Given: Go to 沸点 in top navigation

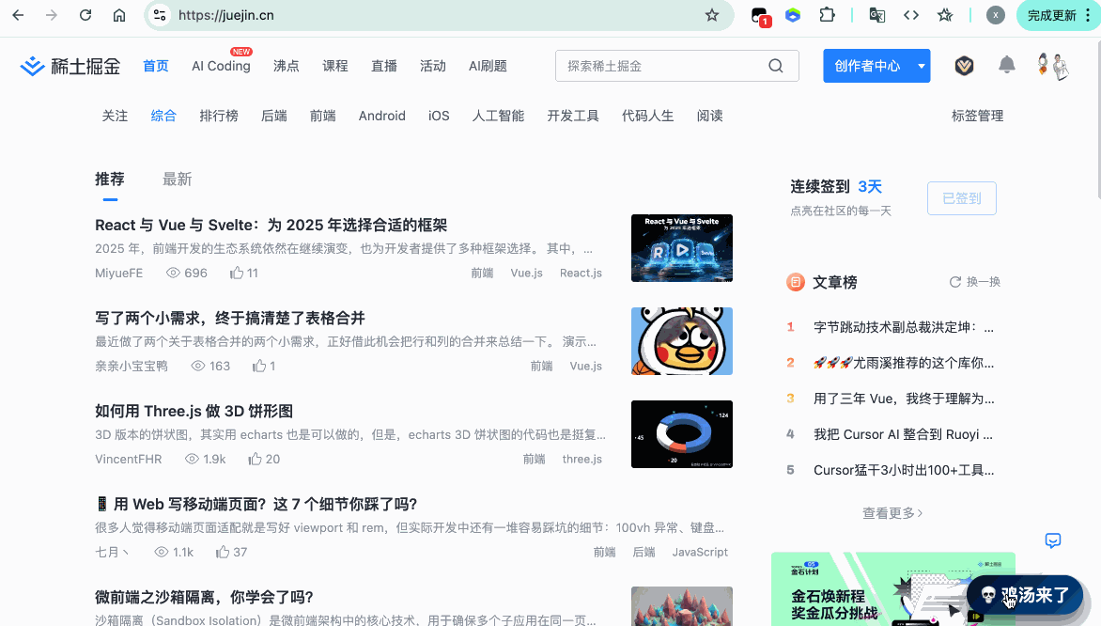Looking at the screenshot, I should pos(287,66).
